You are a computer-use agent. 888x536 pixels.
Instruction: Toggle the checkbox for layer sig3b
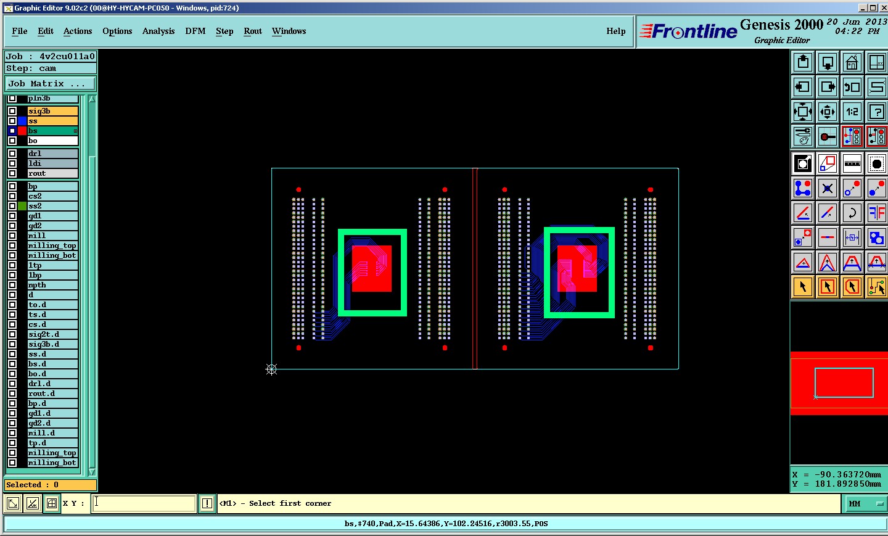pyautogui.click(x=12, y=111)
